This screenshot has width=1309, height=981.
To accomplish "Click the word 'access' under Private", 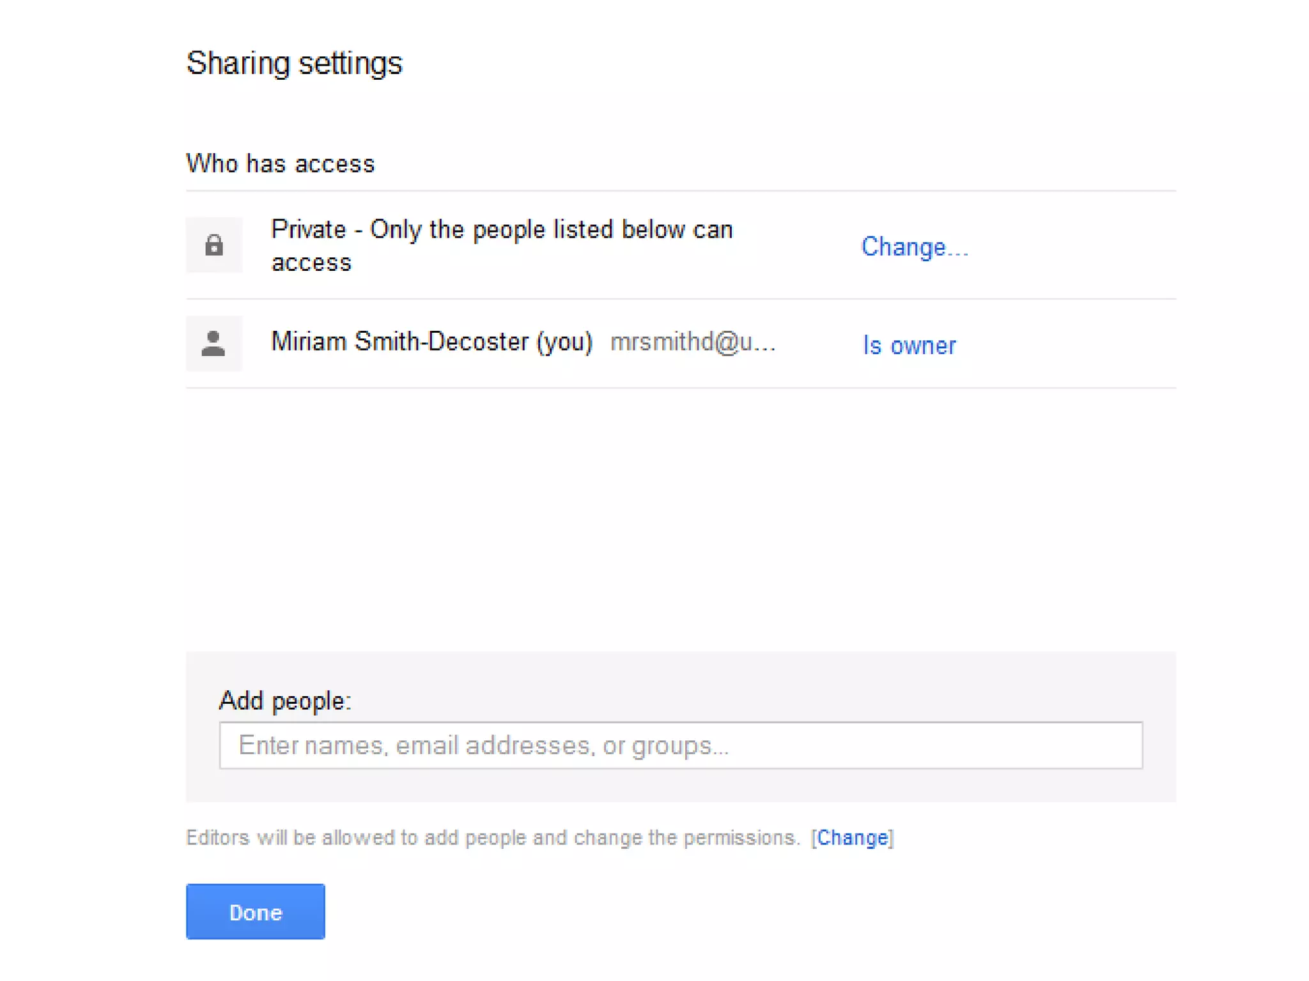I will point(311,262).
